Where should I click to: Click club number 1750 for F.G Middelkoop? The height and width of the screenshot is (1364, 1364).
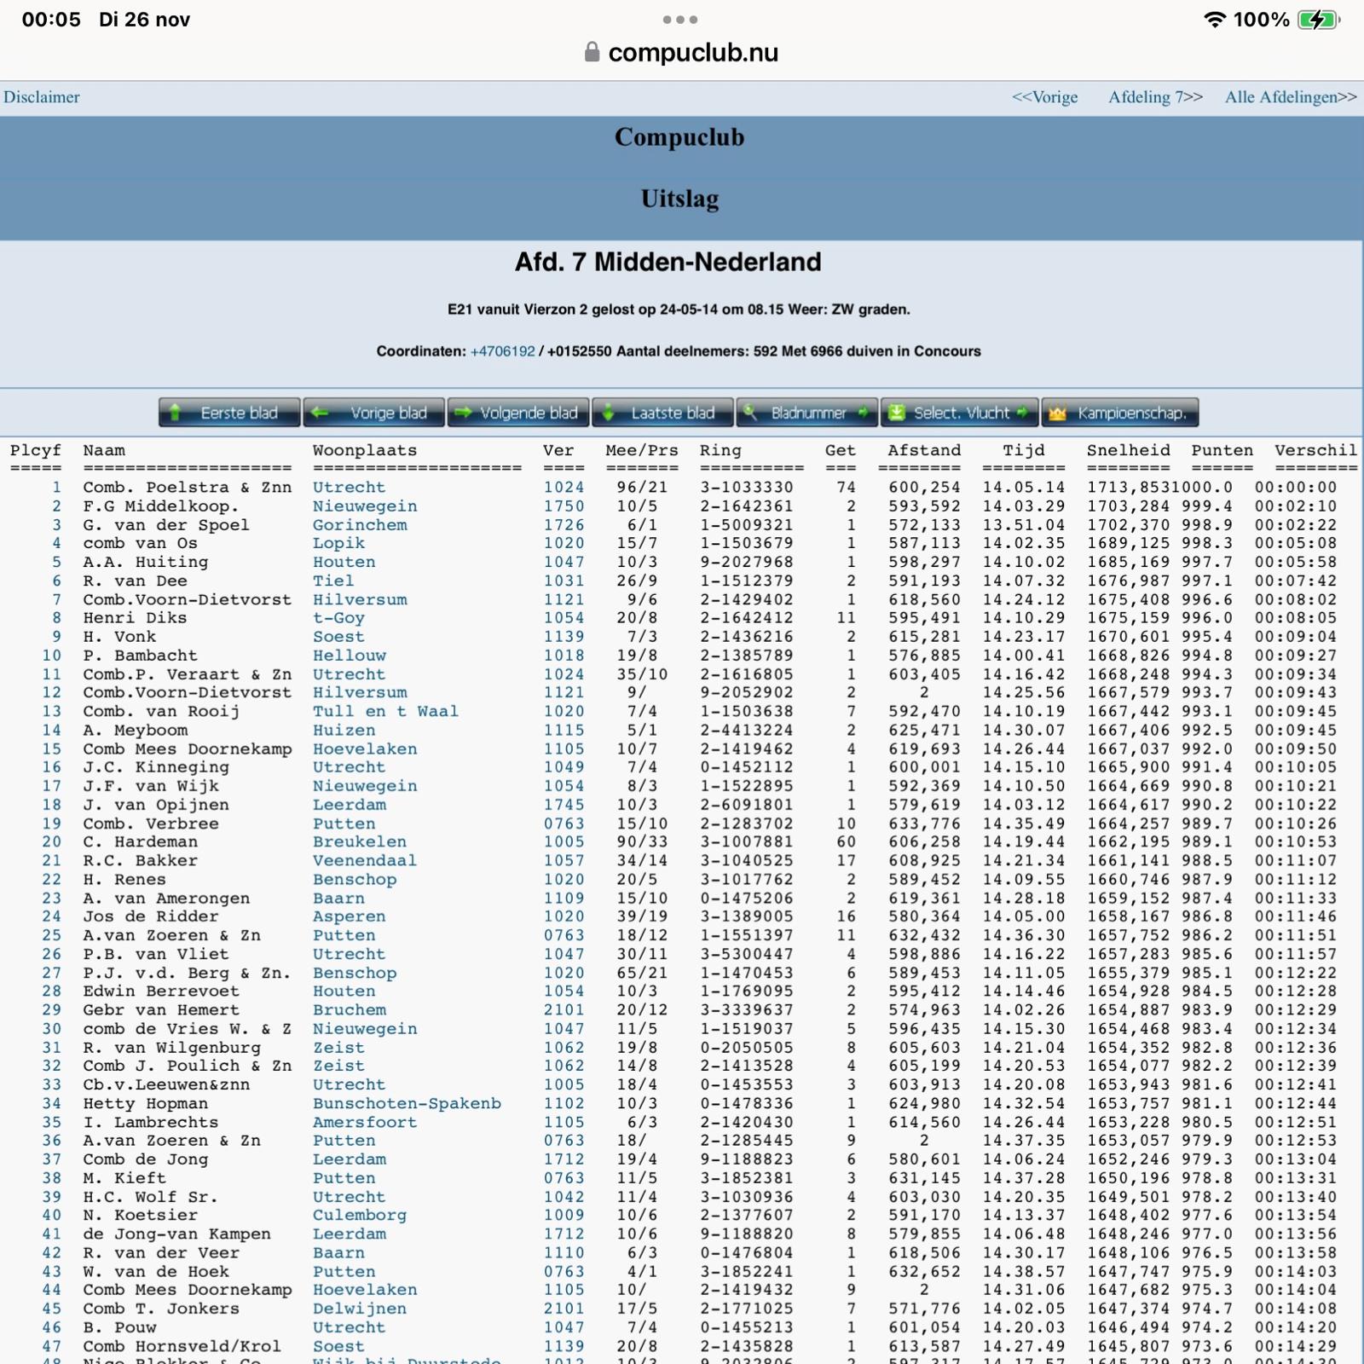click(564, 506)
